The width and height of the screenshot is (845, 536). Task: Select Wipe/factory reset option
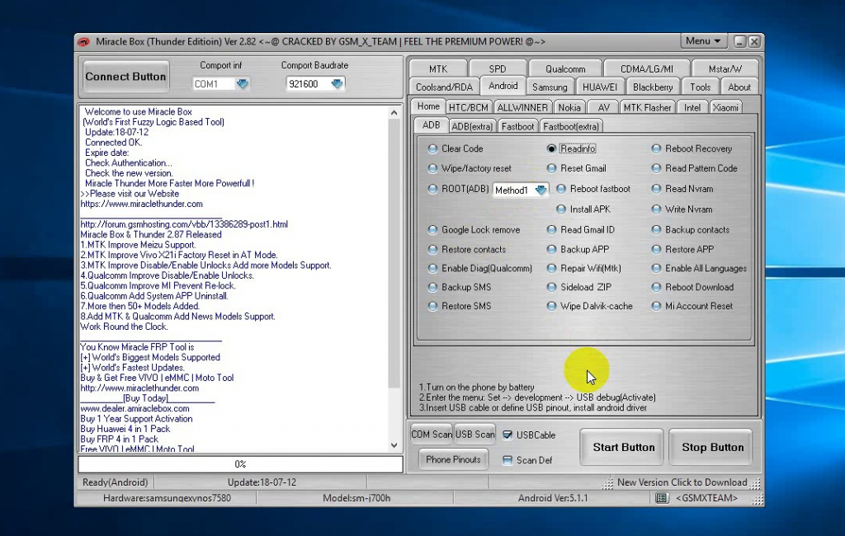point(432,168)
